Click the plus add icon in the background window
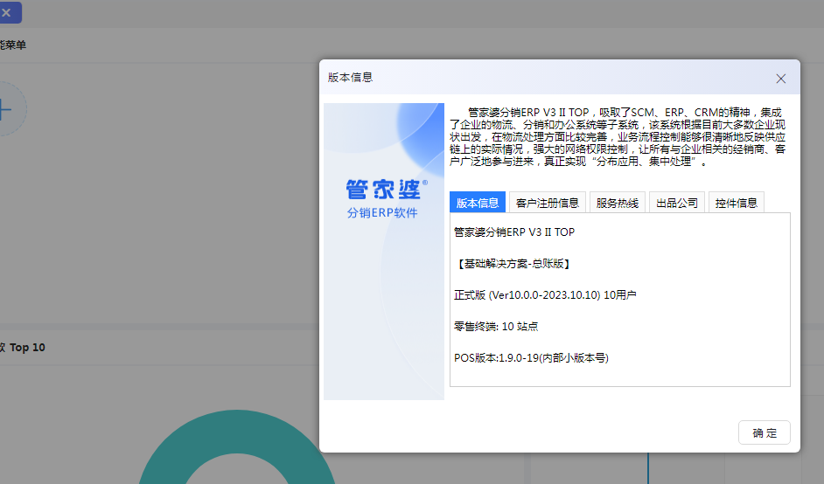 tap(5, 110)
